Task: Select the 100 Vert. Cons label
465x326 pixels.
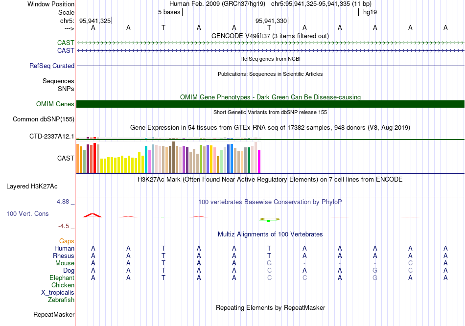Action: click(x=27, y=214)
